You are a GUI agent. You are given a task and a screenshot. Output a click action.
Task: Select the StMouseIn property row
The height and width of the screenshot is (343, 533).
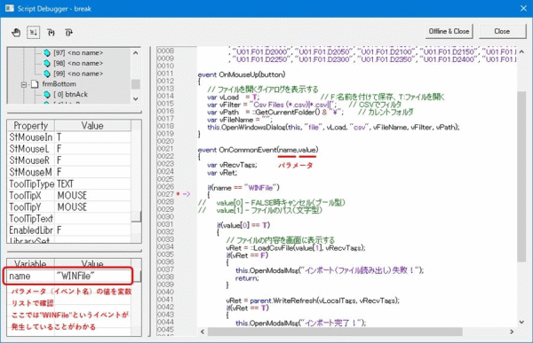(69, 137)
